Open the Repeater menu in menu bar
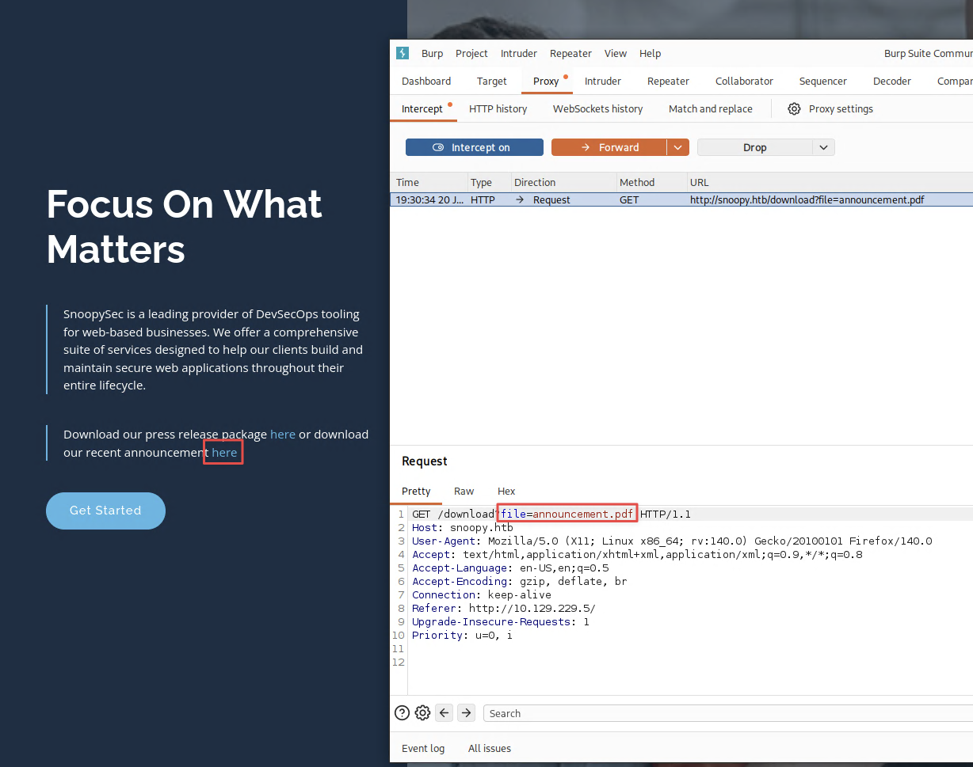This screenshot has width=973, height=767. click(x=570, y=53)
